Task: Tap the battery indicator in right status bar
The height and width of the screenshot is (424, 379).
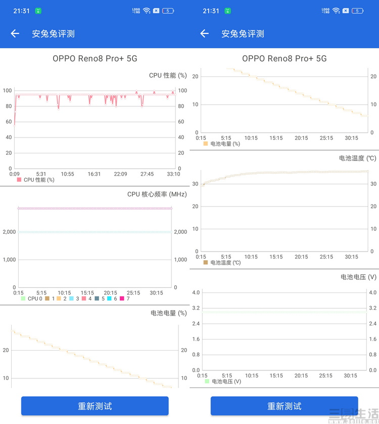Action: (x=358, y=11)
